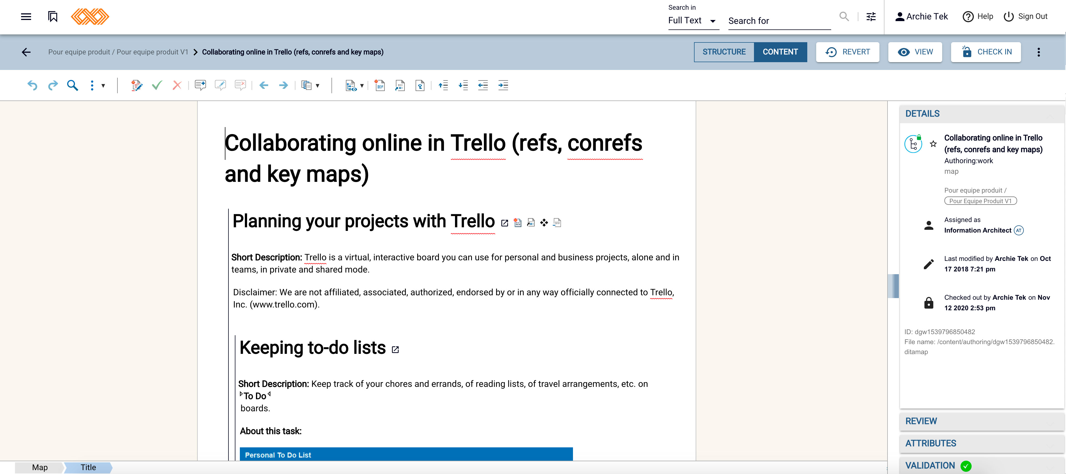This screenshot has height=474, width=1066.
Task: Reject the tracked change (red X)
Action: coord(177,86)
